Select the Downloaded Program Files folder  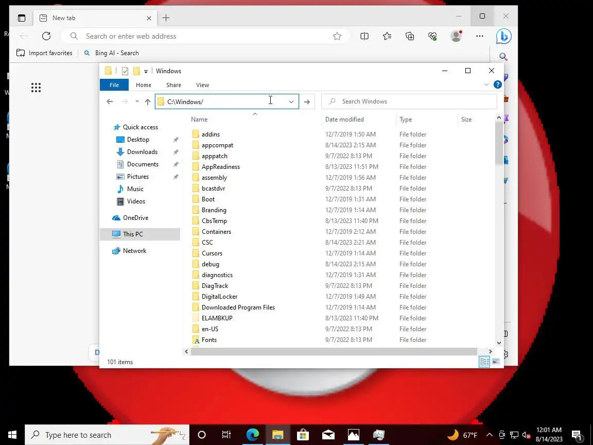tap(238, 307)
